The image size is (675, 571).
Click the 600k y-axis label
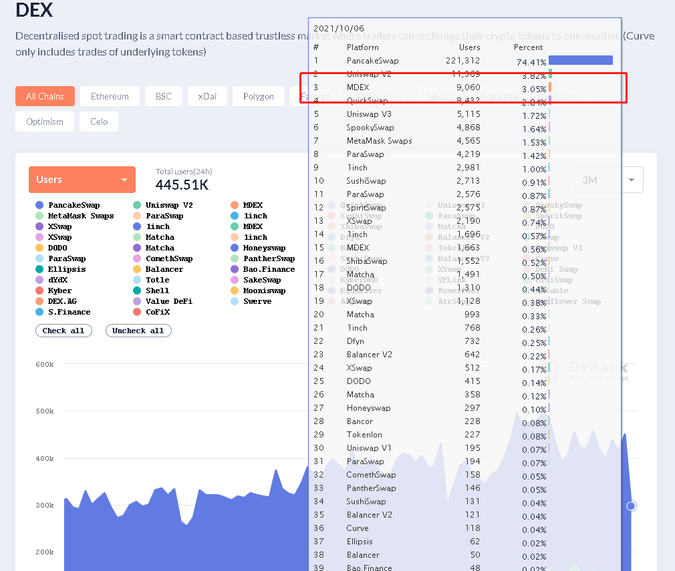pyautogui.click(x=45, y=364)
